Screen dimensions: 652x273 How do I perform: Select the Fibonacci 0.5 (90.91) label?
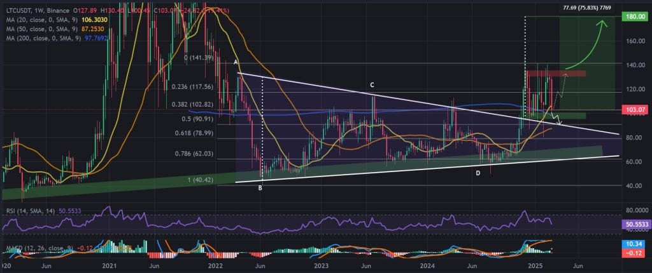(196, 120)
